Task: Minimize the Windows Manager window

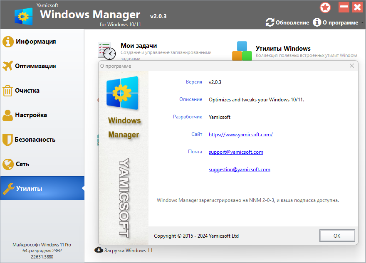Action: (344, 7)
